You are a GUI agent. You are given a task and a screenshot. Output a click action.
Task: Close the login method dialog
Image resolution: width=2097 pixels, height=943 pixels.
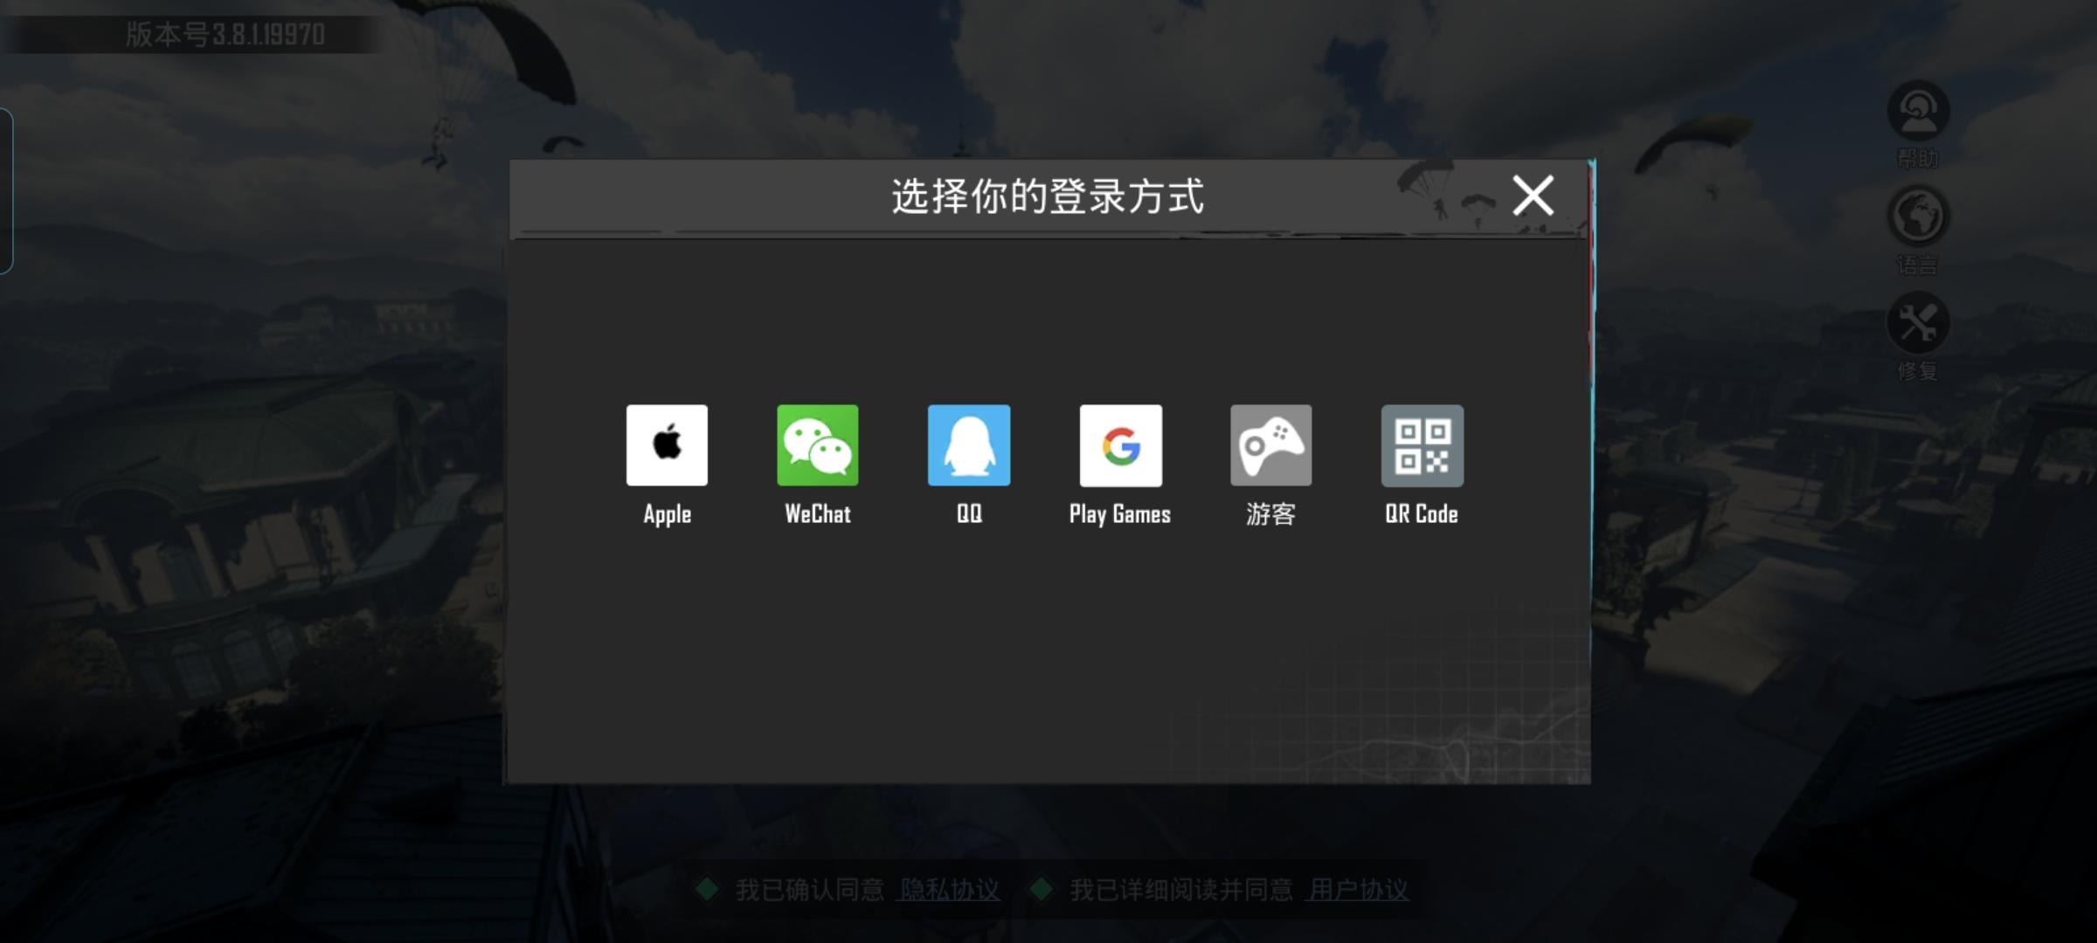[1533, 195]
